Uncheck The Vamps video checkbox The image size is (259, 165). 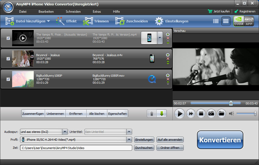point(8,38)
